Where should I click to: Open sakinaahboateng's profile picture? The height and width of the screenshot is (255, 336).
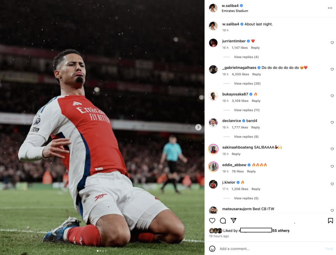(x=213, y=149)
